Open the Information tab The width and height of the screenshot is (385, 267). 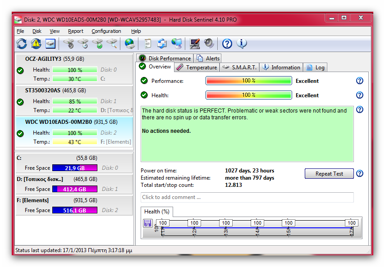pyautogui.click(x=281, y=68)
